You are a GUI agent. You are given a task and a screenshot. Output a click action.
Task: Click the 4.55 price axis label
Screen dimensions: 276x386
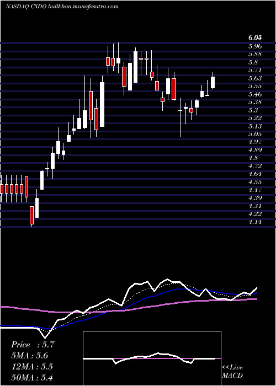[255, 182]
